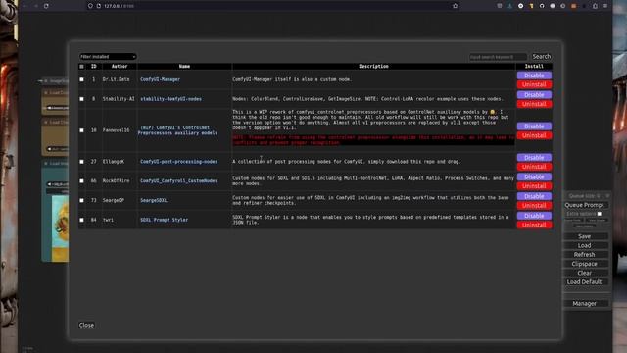Open the ComfyUI-Manager link
This screenshot has width=627, height=353.
tap(160, 79)
